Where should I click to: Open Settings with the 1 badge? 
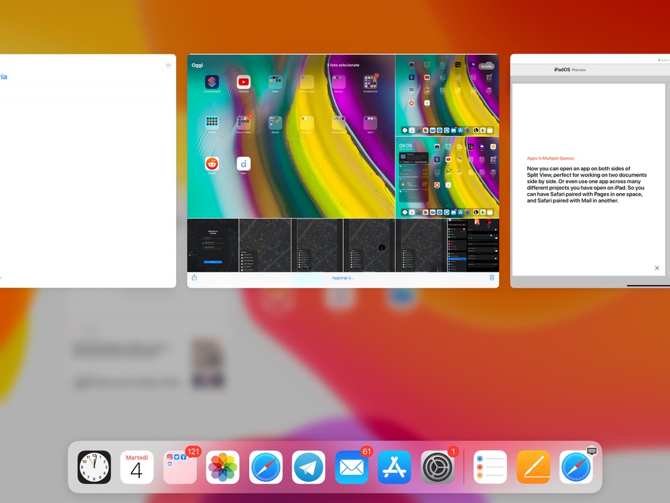click(x=437, y=467)
